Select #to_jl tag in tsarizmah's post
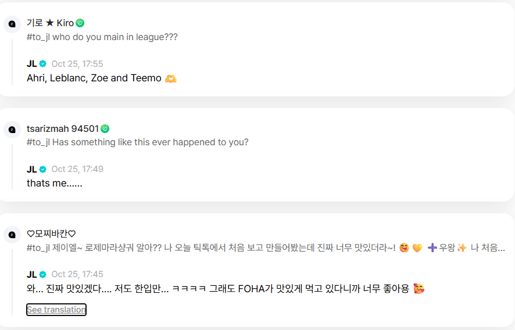The width and height of the screenshot is (515, 330). (x=38, y=142)
